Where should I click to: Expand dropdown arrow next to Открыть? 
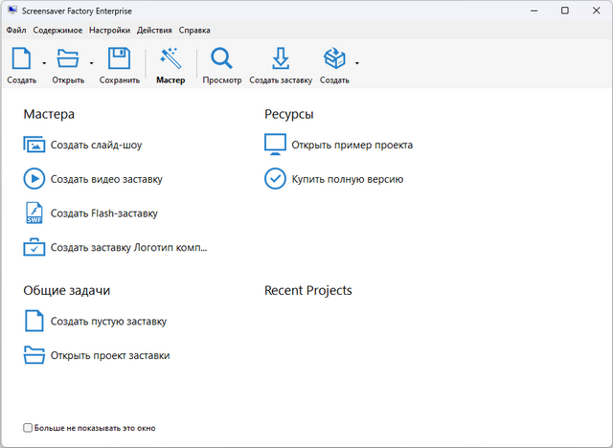click(x=91, y=64)
